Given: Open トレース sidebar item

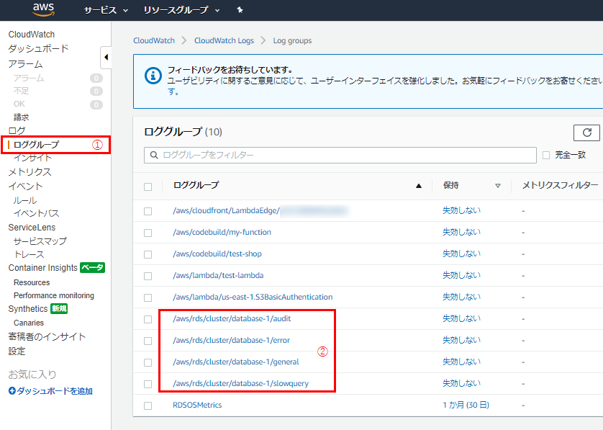Looking at the screenshot, I should coord(29,254).
